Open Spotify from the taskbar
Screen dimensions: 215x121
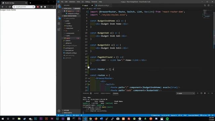pos(167,119)
